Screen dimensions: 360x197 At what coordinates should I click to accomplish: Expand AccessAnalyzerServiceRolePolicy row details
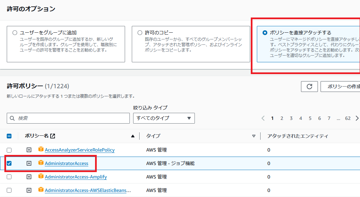(x=29, y=150)
